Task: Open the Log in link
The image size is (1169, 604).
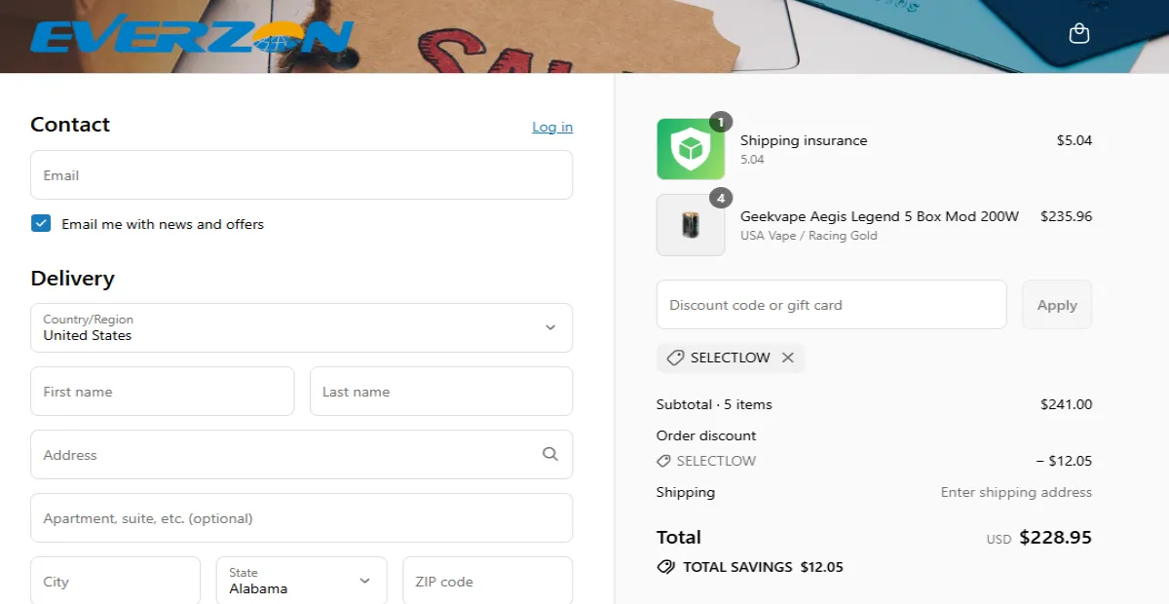Action: [551, 126]
